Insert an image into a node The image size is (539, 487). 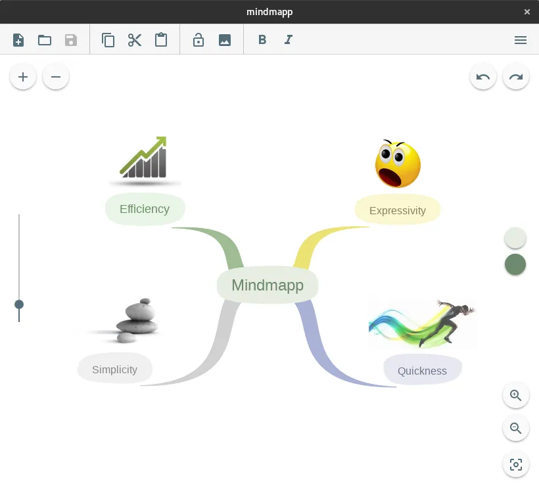coord(225,39)
